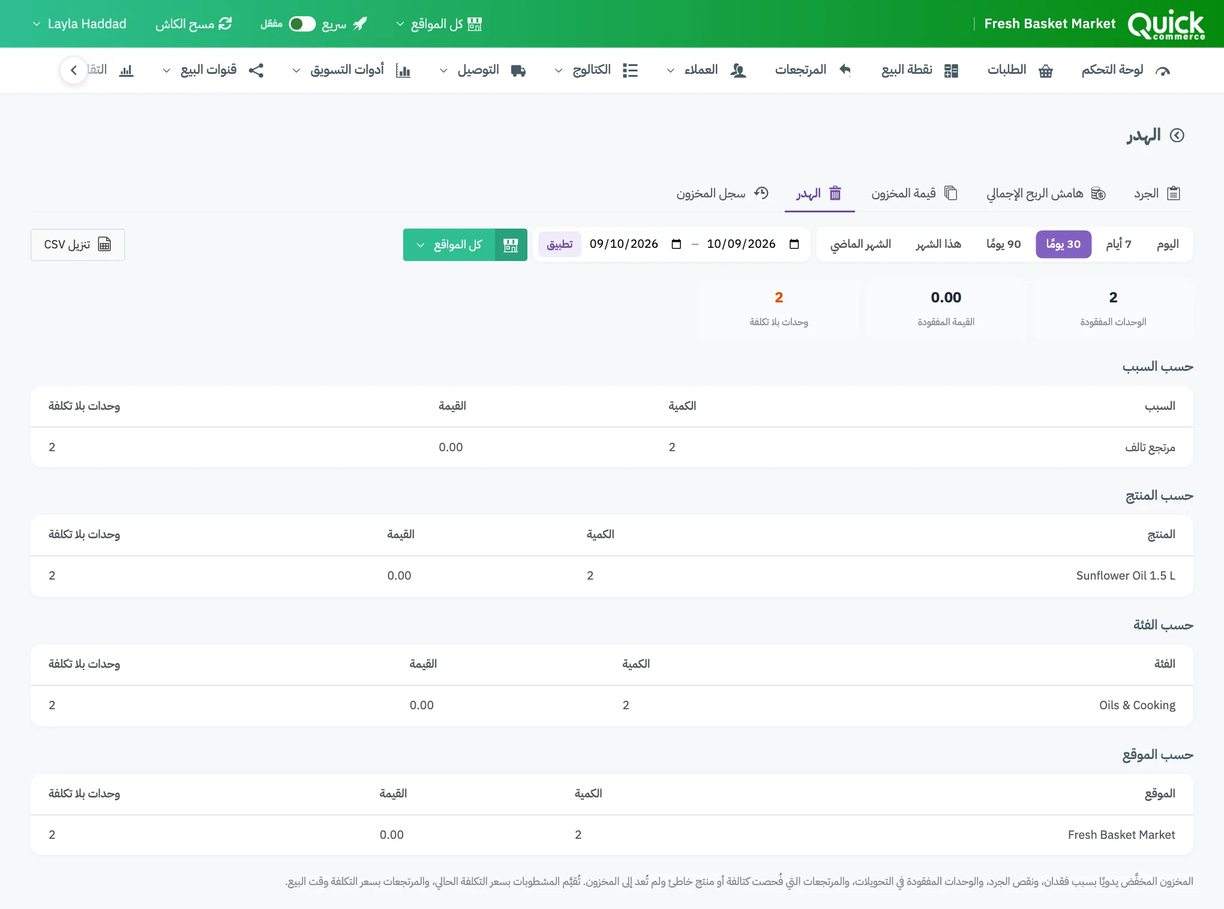Click the navigation scroll left arrow

(x=74, y=70)
